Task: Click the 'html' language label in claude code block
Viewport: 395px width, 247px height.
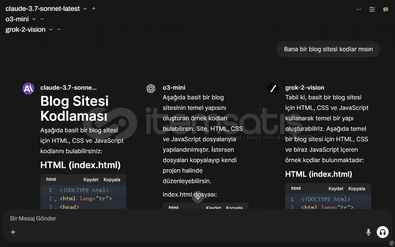Action: [x=51, y=179]
